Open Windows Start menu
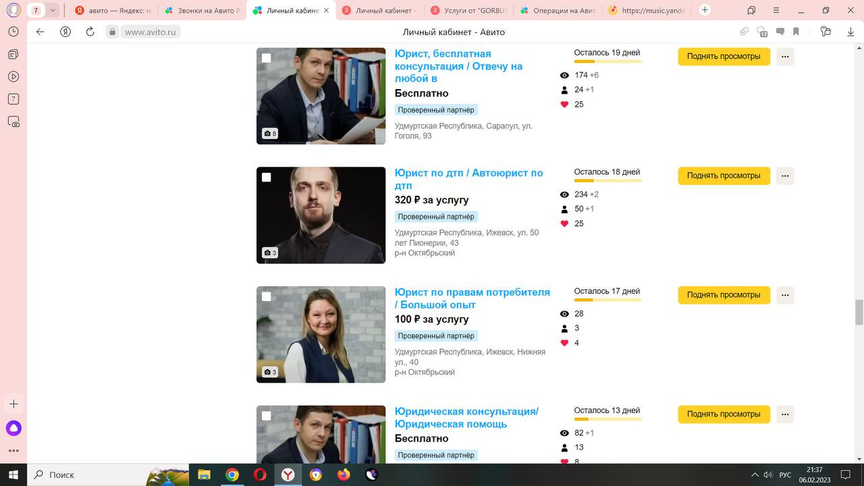Image resolution: width=864 pixels, height=486 pixels. point(13,475)
